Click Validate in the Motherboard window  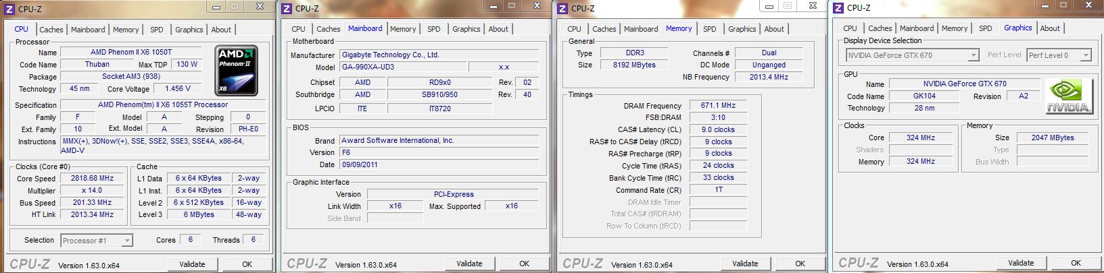(x=469, y=264)
